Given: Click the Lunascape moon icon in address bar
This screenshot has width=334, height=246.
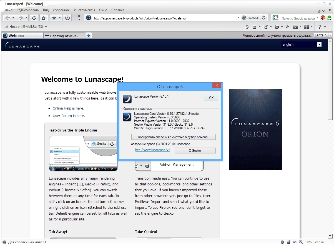Looking at the screenshot, I should [88, 18].
